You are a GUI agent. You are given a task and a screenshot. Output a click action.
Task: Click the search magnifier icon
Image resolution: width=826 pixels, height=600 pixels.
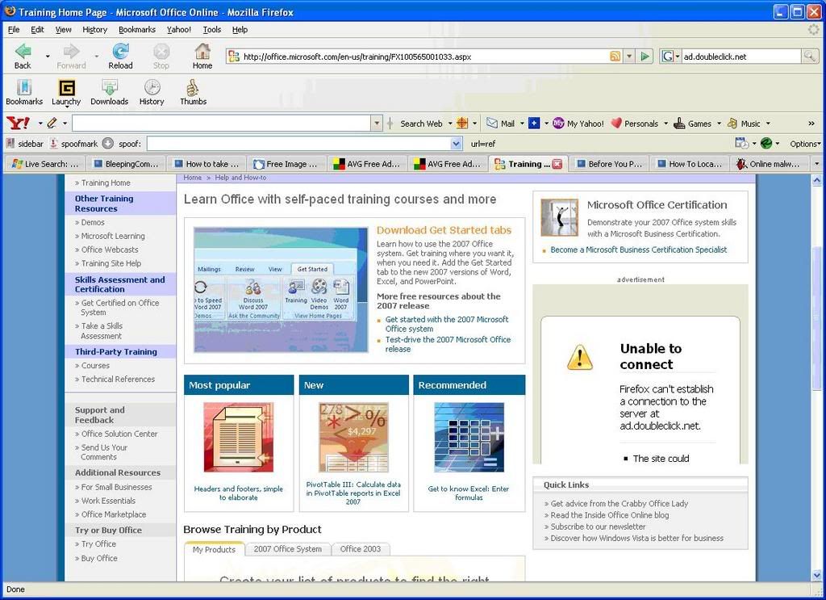click(809, 57)
